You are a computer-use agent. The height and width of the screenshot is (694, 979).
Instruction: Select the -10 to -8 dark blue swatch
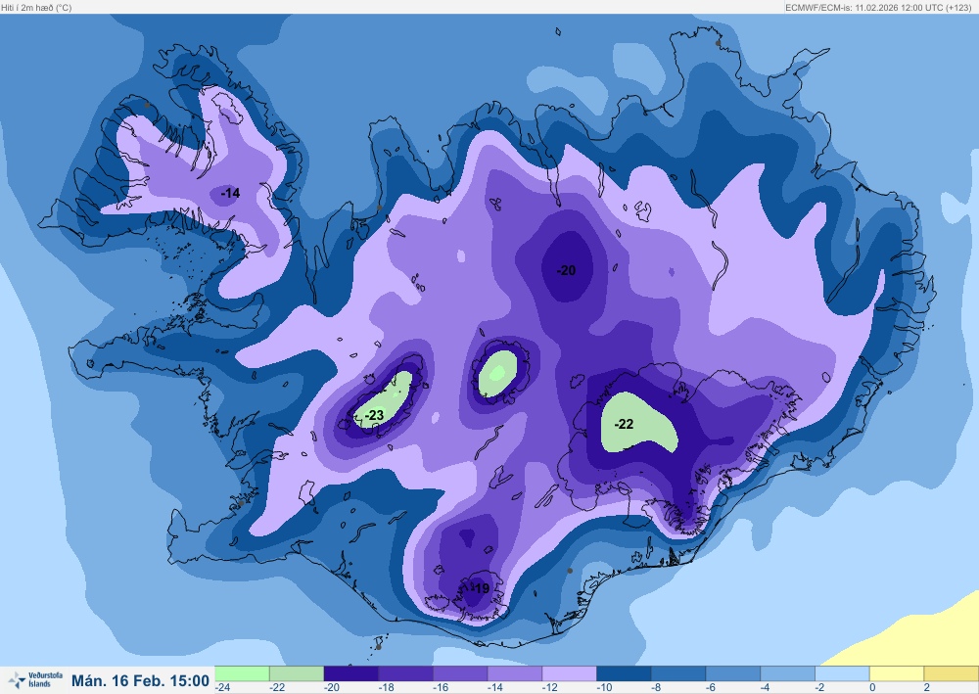pos(624,673)
